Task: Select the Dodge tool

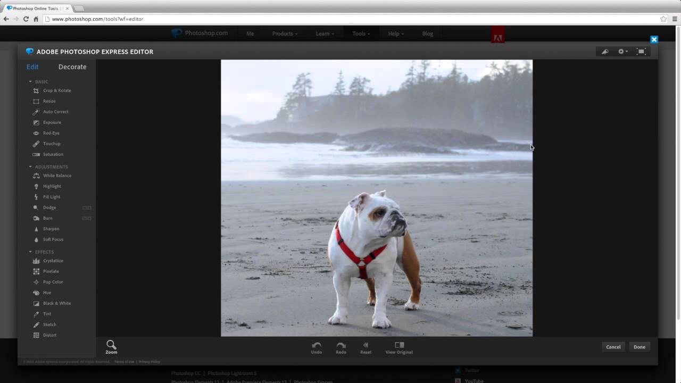Action: [44, 207]
